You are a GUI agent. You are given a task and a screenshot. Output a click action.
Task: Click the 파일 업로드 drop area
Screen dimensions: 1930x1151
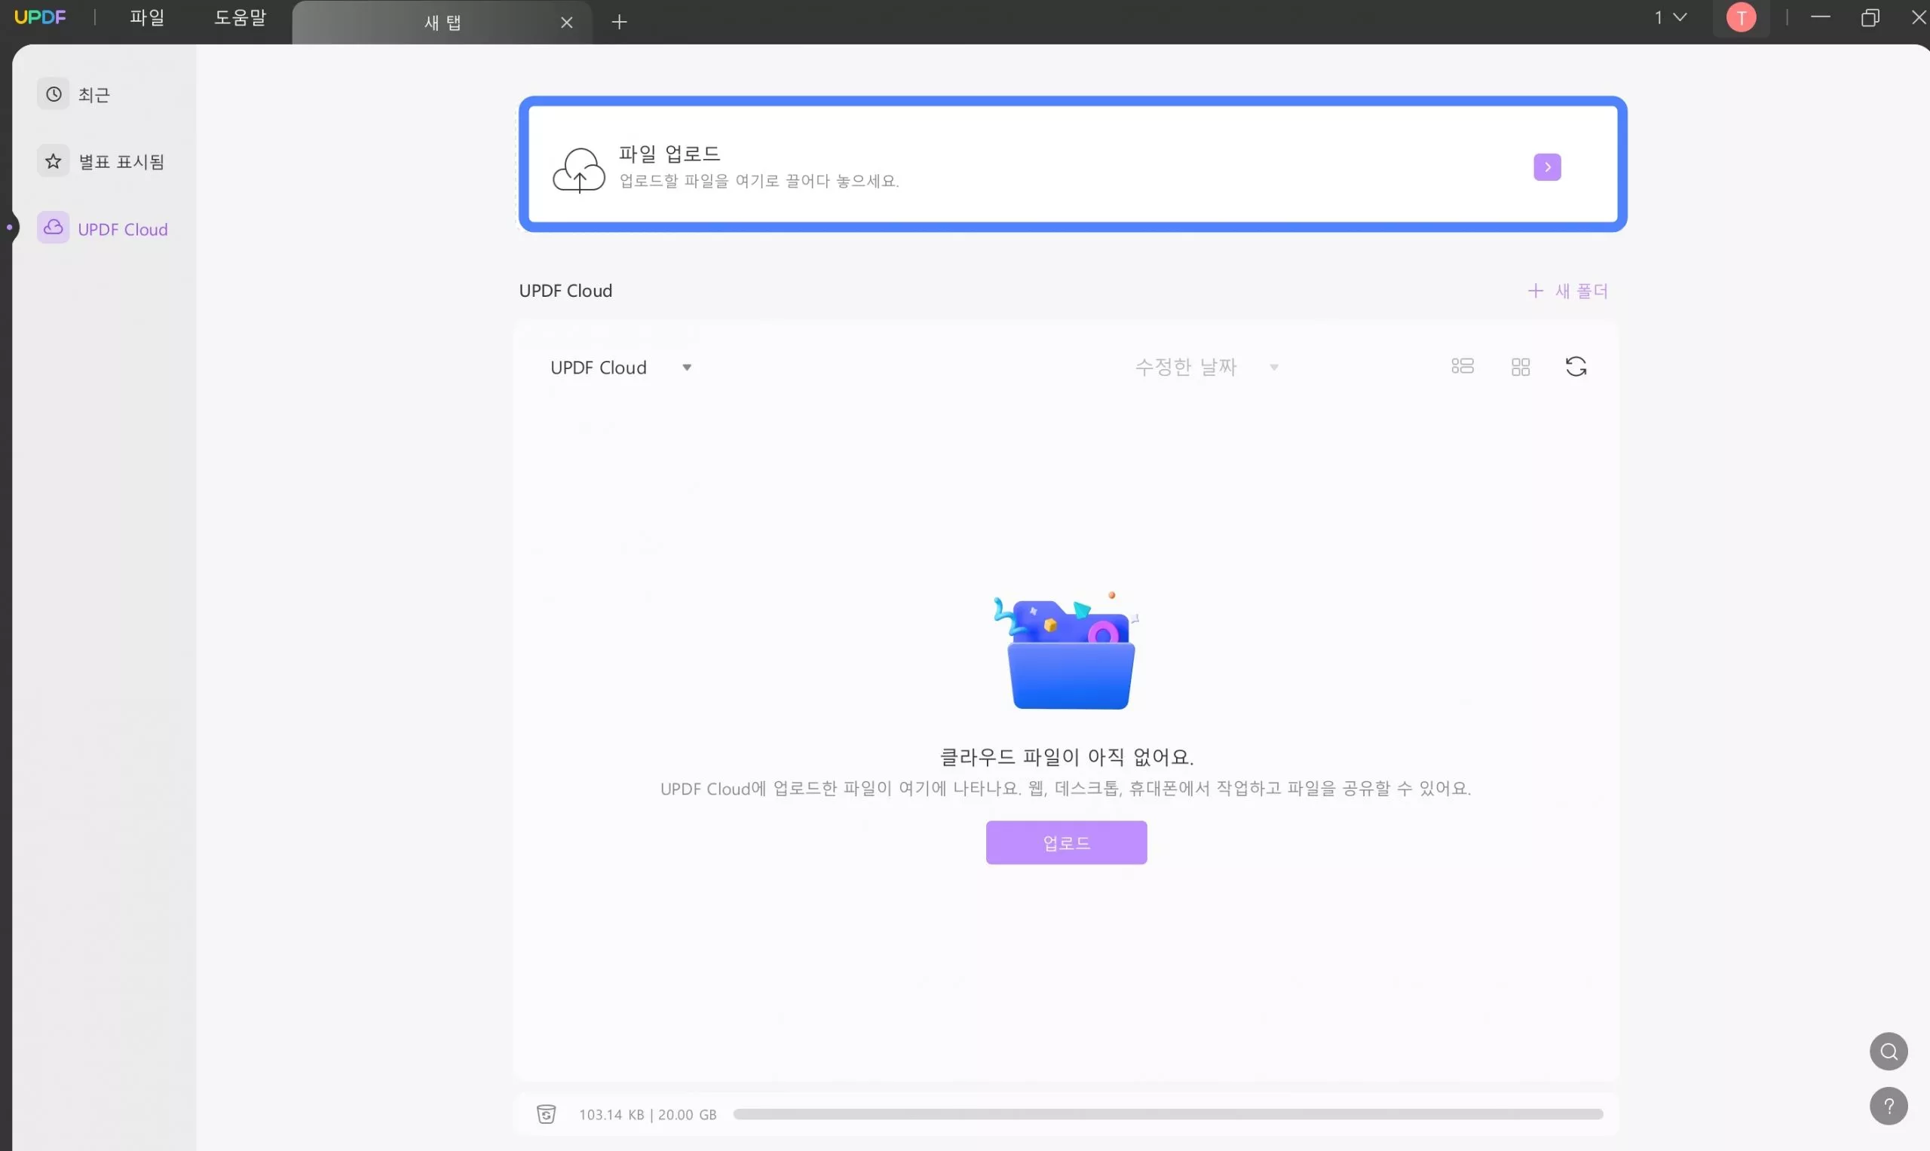[x=1072, y=163]
